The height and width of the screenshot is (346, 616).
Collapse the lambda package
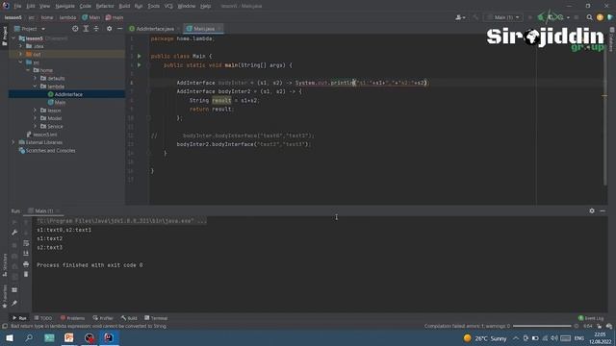[35, 86]
